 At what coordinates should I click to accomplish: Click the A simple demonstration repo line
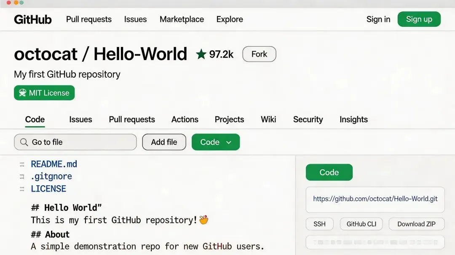147,246
